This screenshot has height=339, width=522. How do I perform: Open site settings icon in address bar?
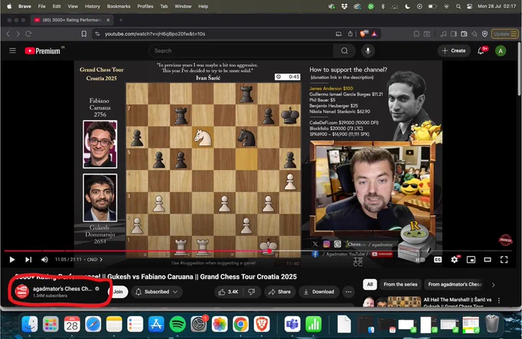pos(97,34)
